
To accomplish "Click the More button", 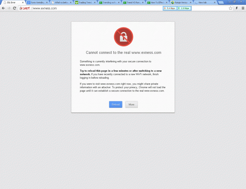I will pos(131,105).
